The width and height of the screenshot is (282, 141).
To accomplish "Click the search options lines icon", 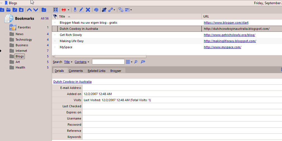I will pyautogui.click(x=128, y=62).
